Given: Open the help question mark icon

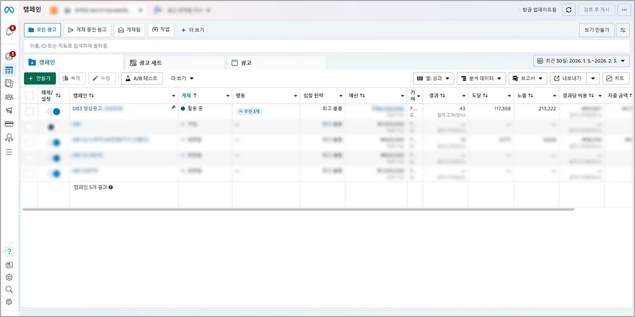Looking at the screenshot, I should point(9,251).
